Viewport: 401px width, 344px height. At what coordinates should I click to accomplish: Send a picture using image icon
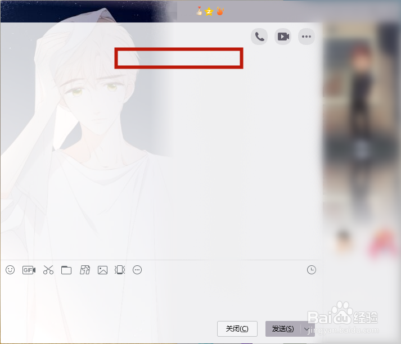coord(102,270)
